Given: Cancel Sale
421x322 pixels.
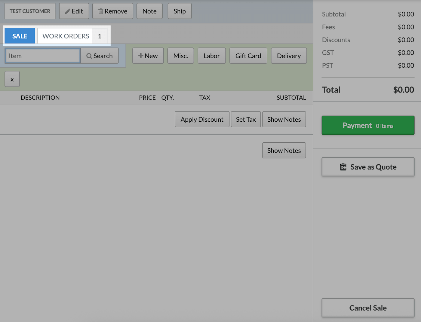Looking at the screenshot, I should coord(368,308).
